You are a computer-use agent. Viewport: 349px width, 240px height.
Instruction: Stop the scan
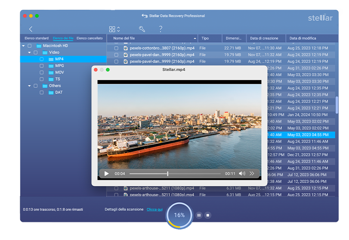[x=208, y=215]
